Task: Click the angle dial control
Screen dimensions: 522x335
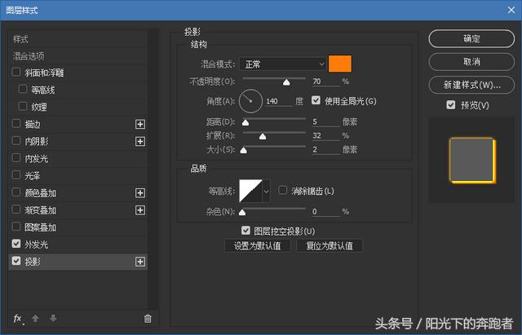Action: point(250,101)
